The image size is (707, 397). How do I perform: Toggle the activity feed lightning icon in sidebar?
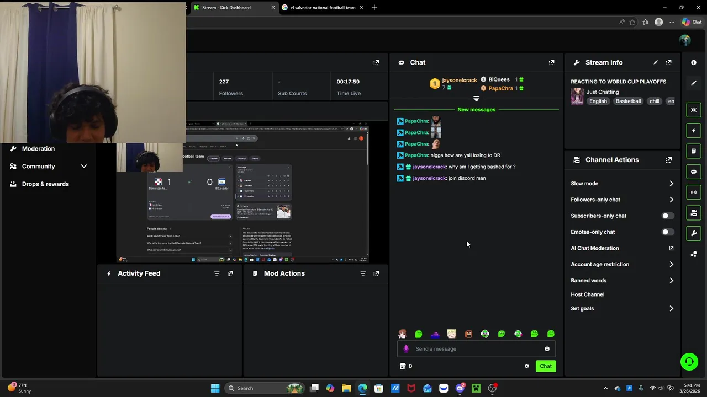point(694,131)
